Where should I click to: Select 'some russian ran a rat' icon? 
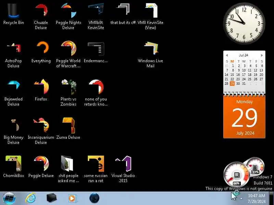point(96,163)
